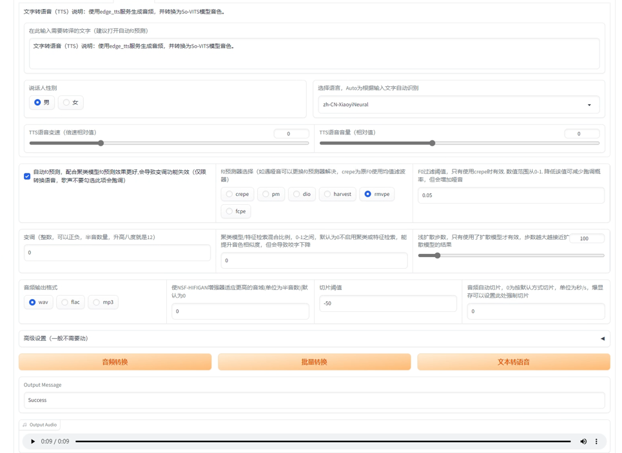Click the NSF-HIFIGAN增强器 semitone input field
The height and width of the screenshot is (453, 622).
pos(240,311)
